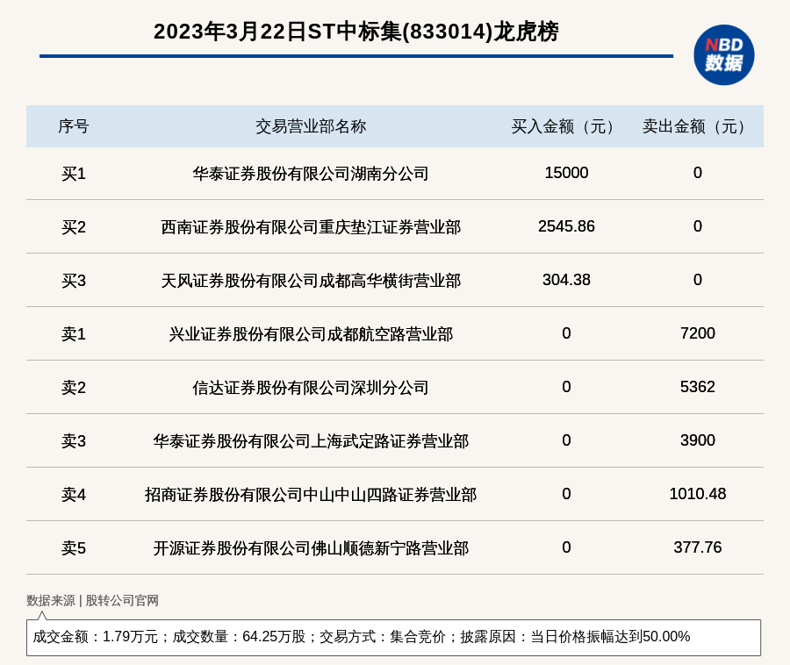
Task: Click the sell amount 5362
Action: click(697, 387)
